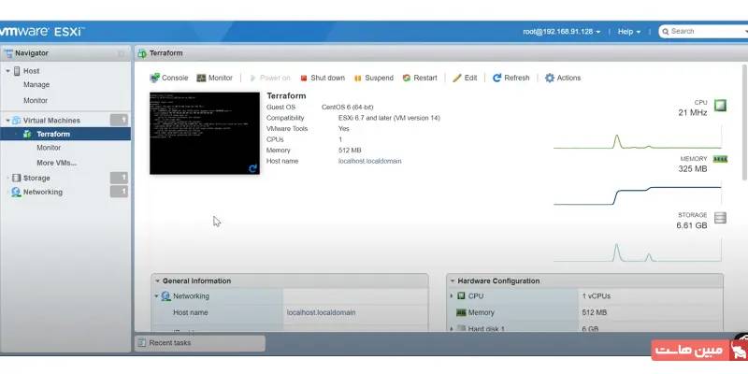
Task: Open the VM Console
Action: 169,78
